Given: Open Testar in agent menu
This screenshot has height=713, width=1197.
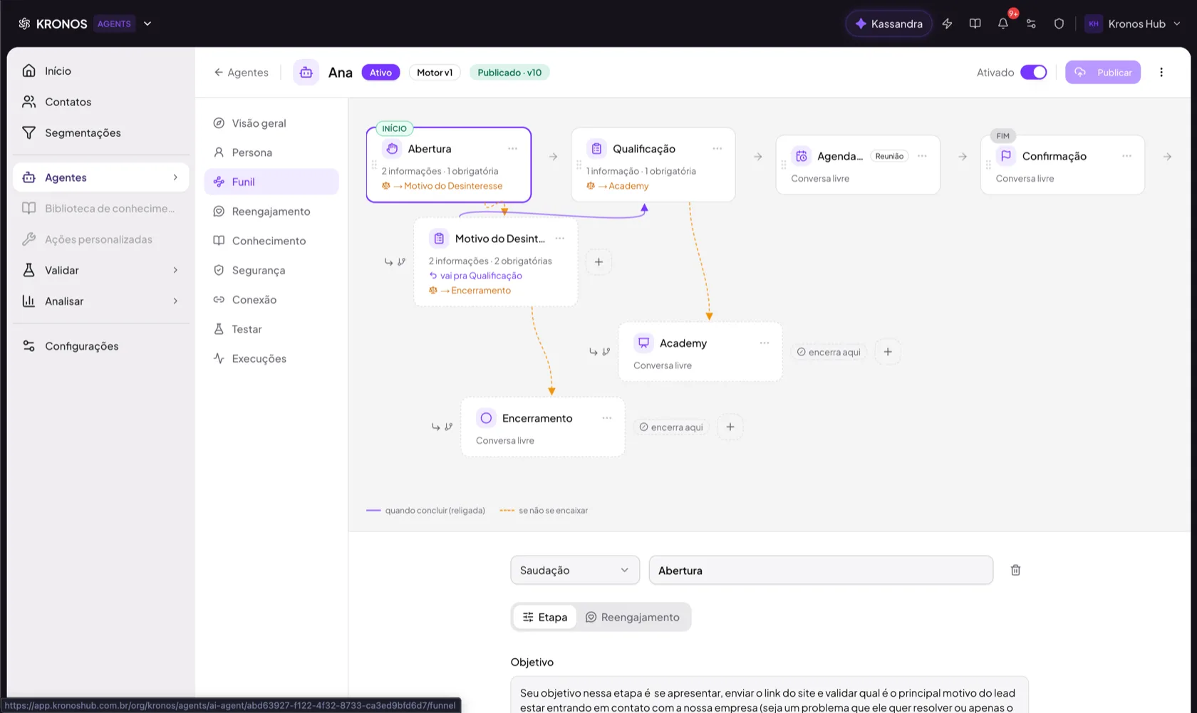Looking at the screenshot, I should [271, 329].
